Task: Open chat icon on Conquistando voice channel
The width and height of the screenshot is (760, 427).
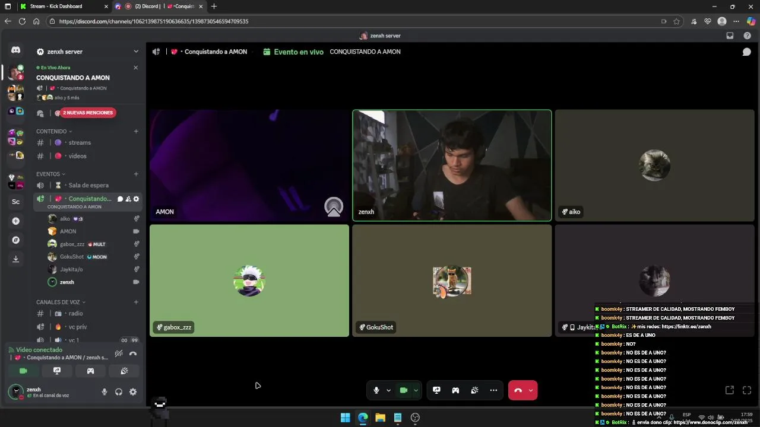Action: pyautogui.click(x=120, y=199)
